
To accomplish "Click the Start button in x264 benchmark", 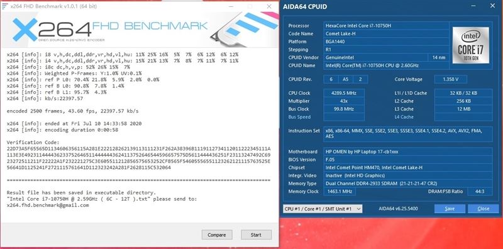I will point(256,235).
